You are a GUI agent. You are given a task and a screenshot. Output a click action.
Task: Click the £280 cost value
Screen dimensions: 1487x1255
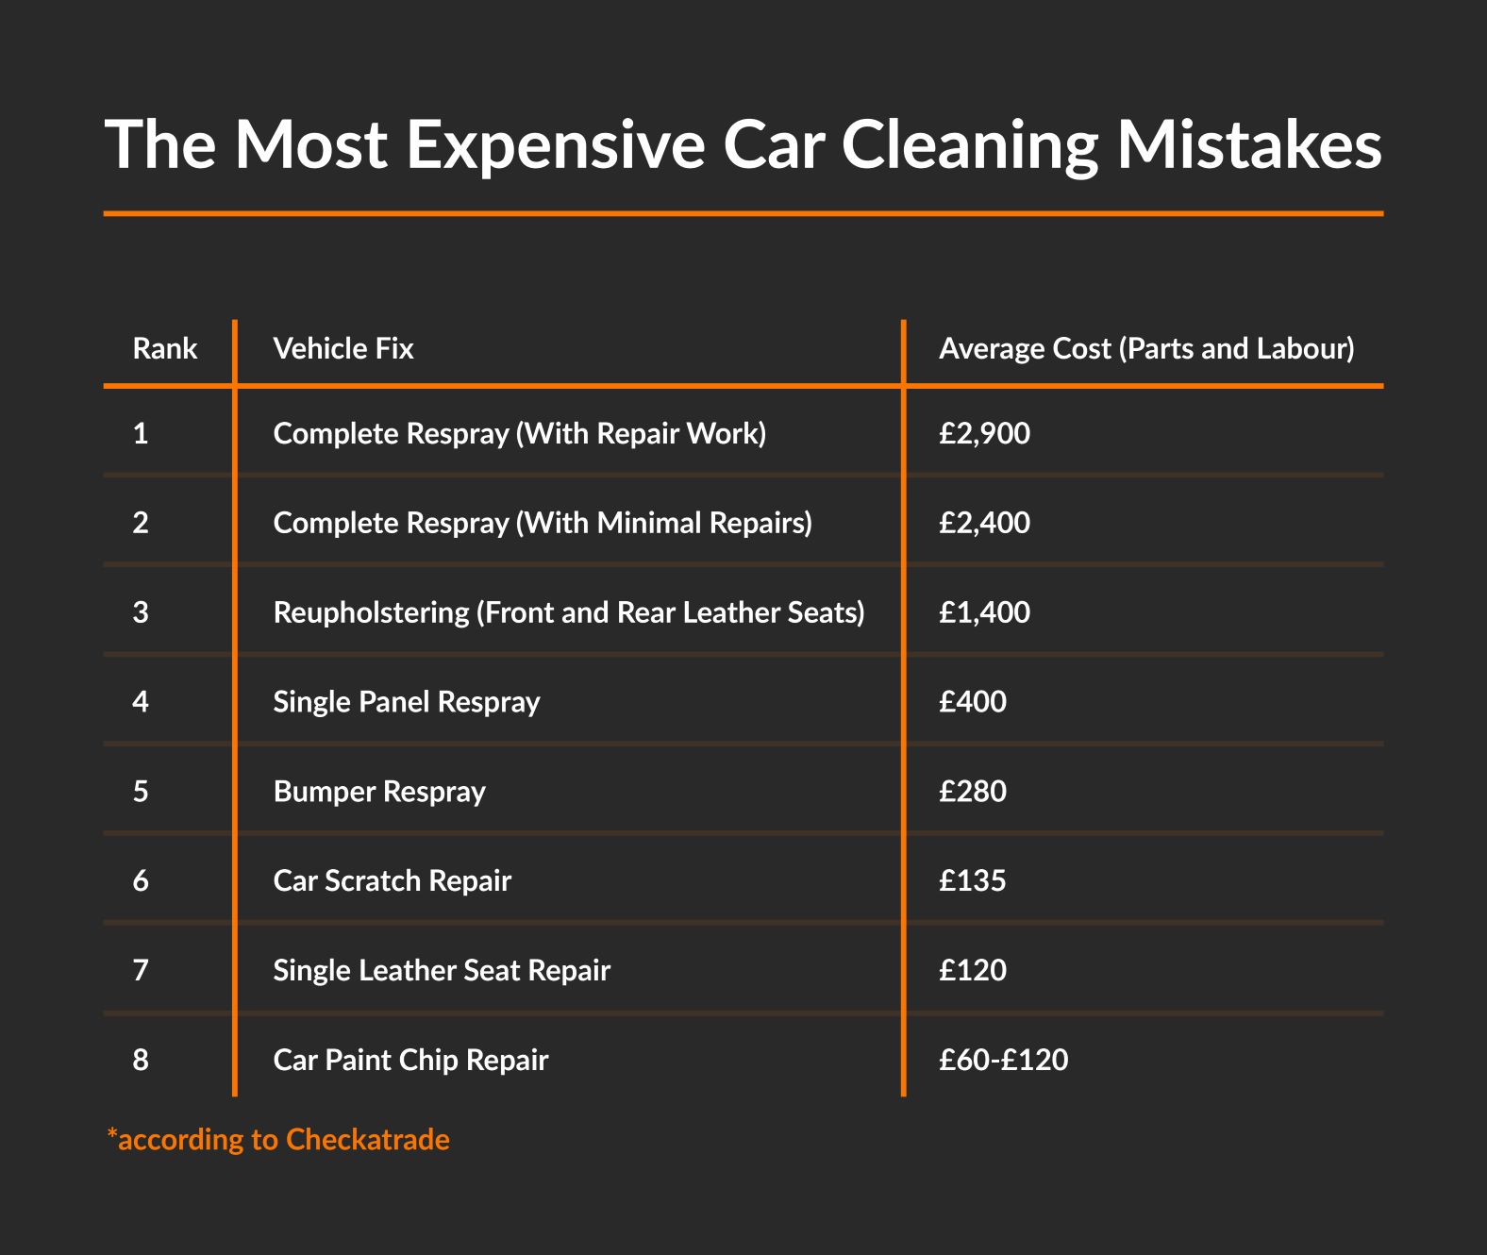click(973, 791)
